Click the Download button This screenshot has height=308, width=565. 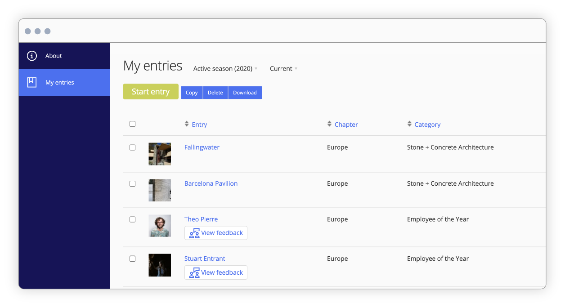pos(244,92)
